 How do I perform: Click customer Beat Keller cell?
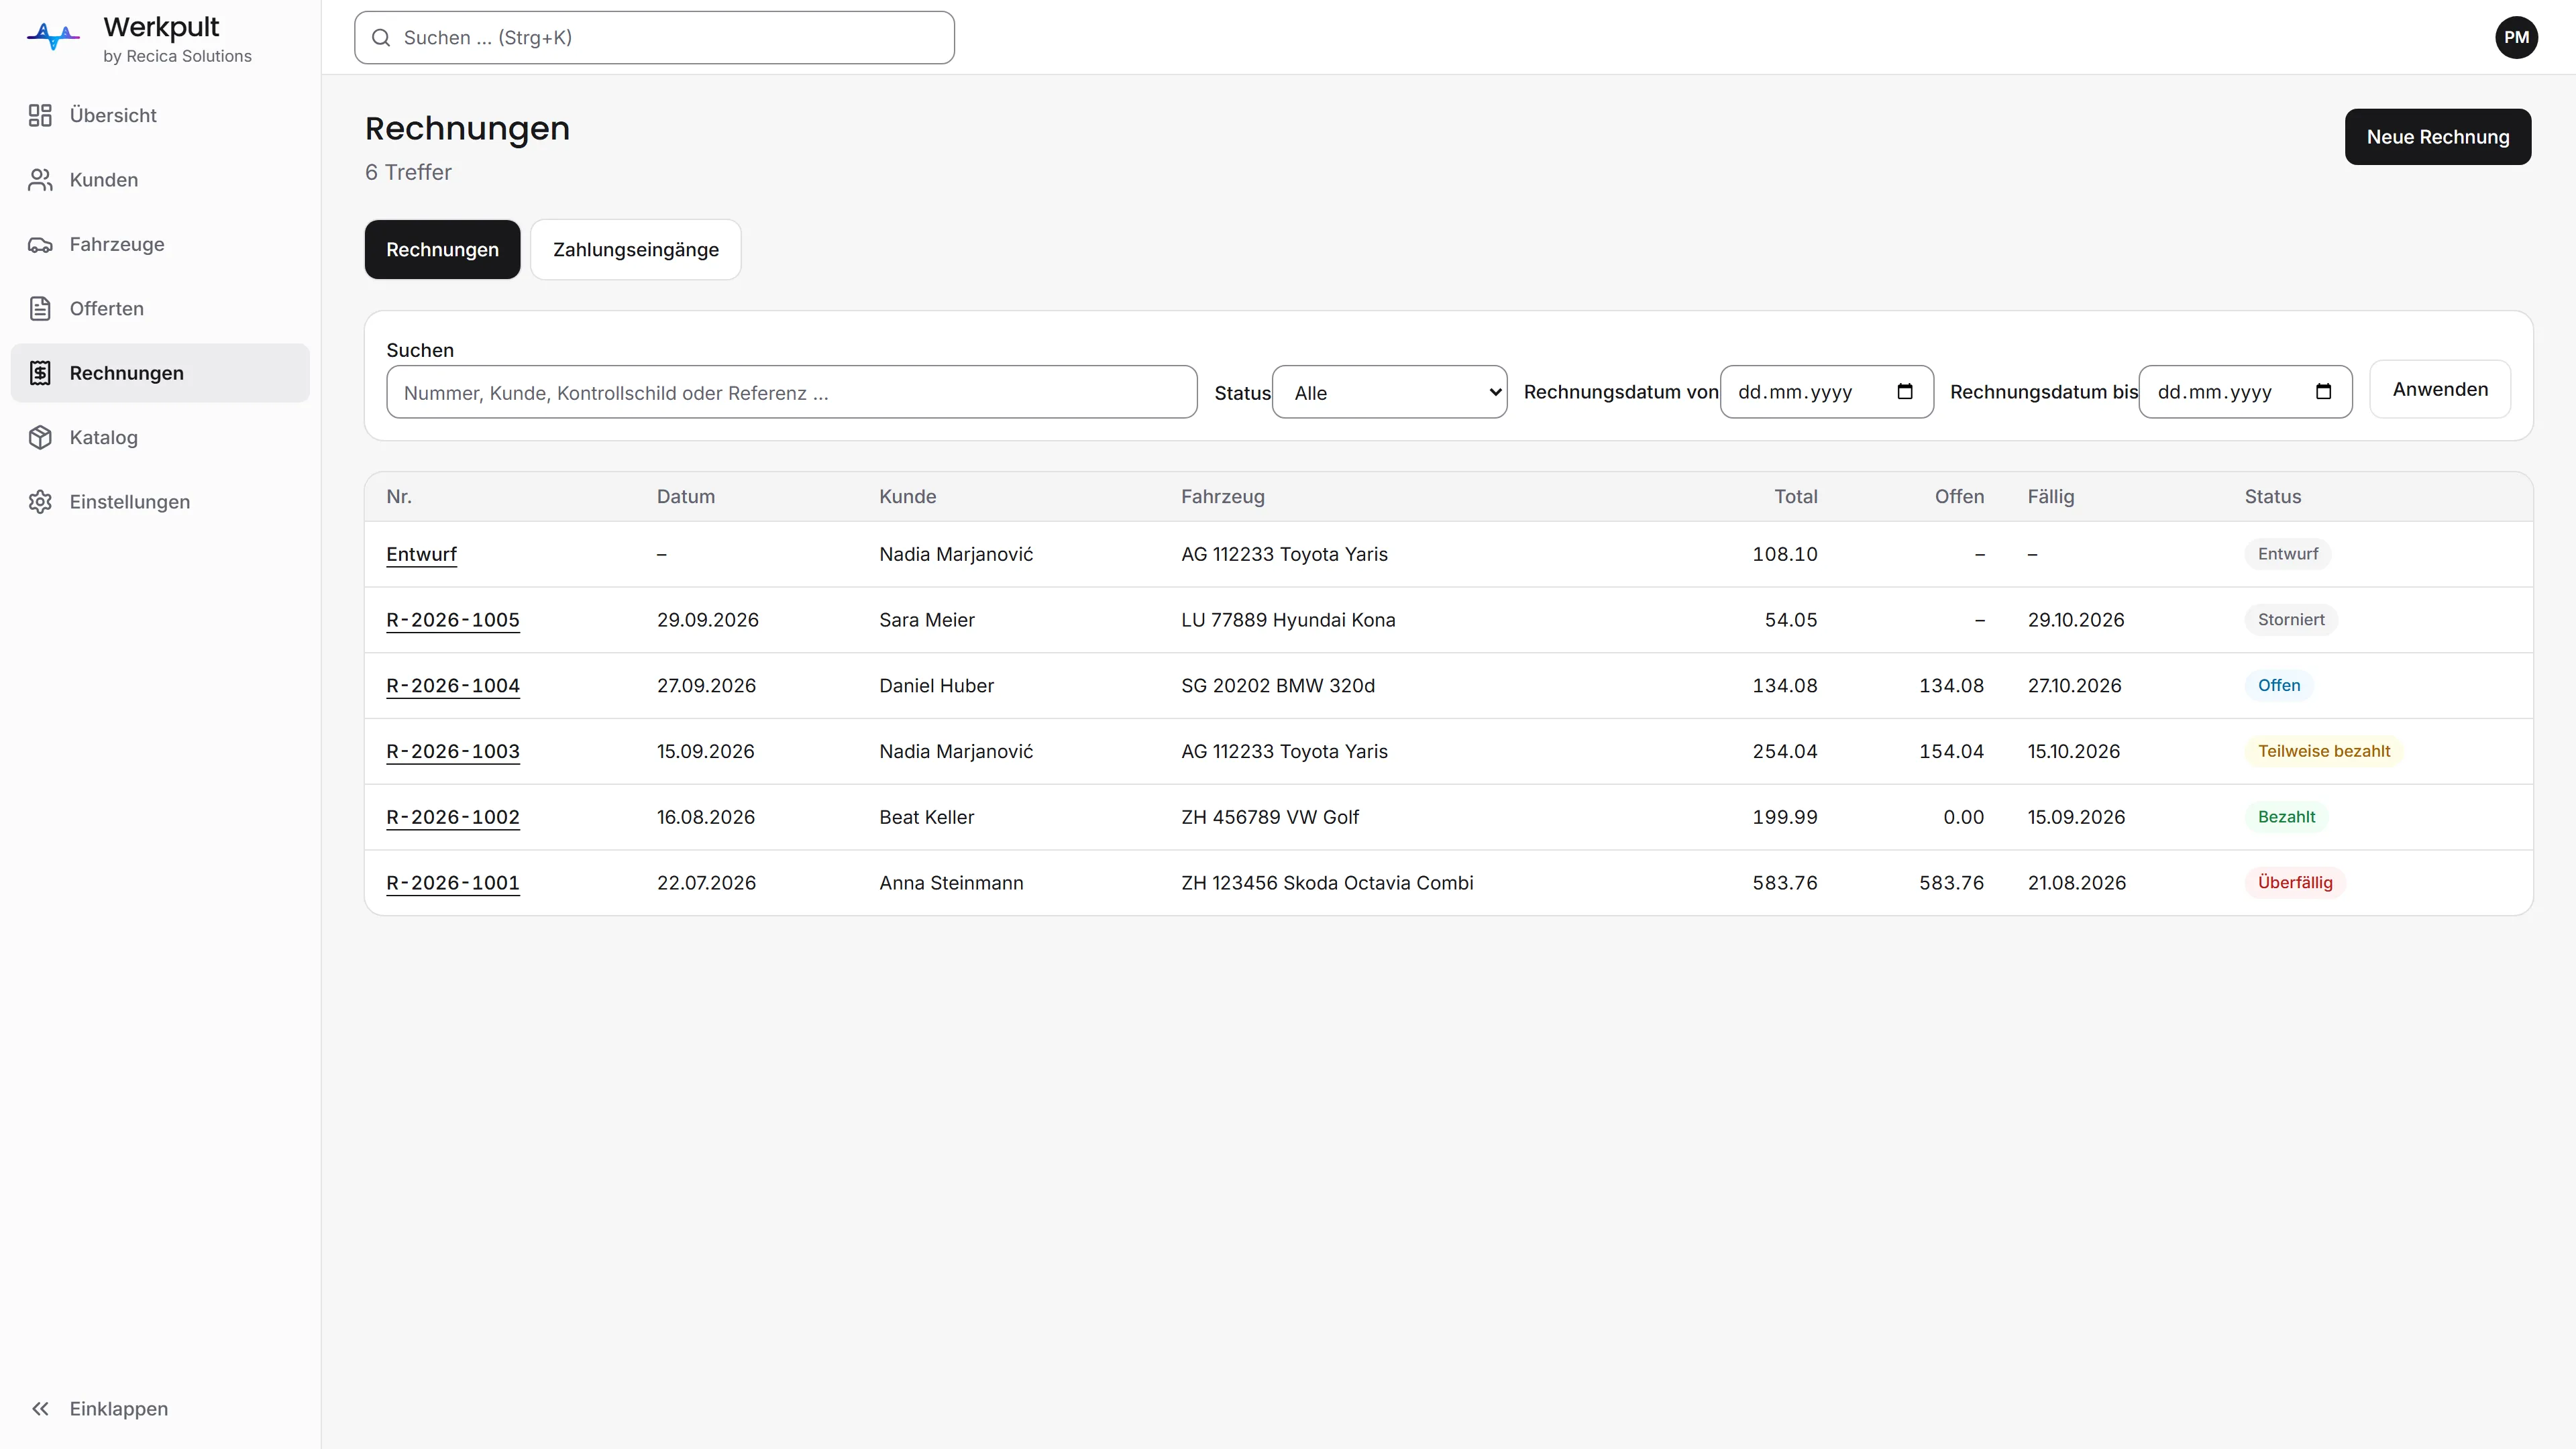(x=926, y=818)
